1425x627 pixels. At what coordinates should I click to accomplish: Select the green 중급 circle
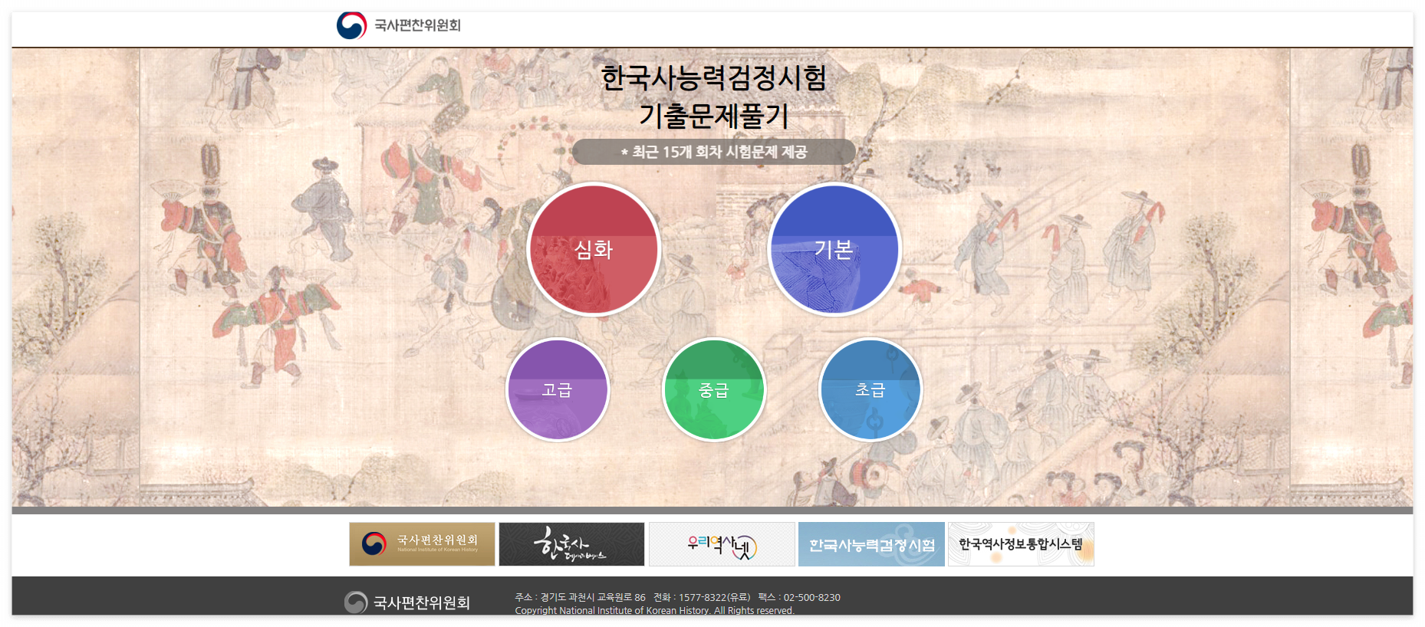714,389
